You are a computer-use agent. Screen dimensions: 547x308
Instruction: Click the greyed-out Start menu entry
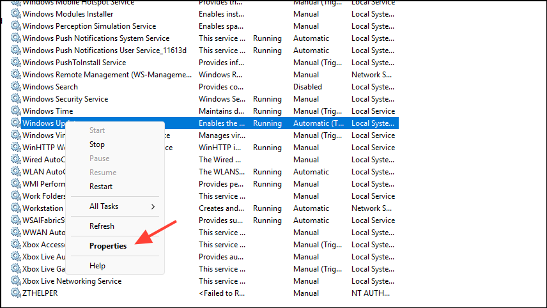(97, 130)
